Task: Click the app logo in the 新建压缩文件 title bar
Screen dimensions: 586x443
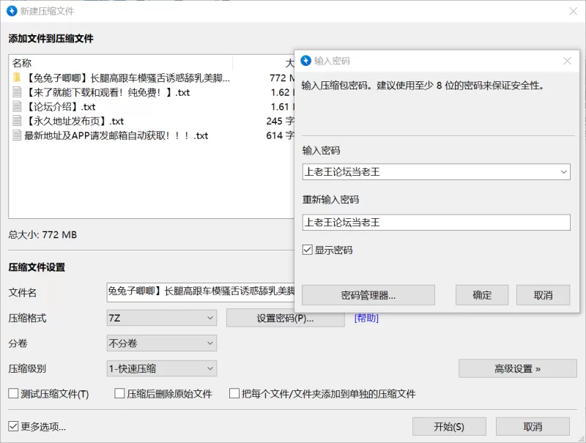Action: [12, 11]
